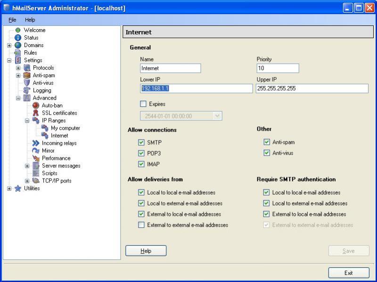Select the Performance tree label
Viewport: 377px width, 282px height.
coord(56,158)
